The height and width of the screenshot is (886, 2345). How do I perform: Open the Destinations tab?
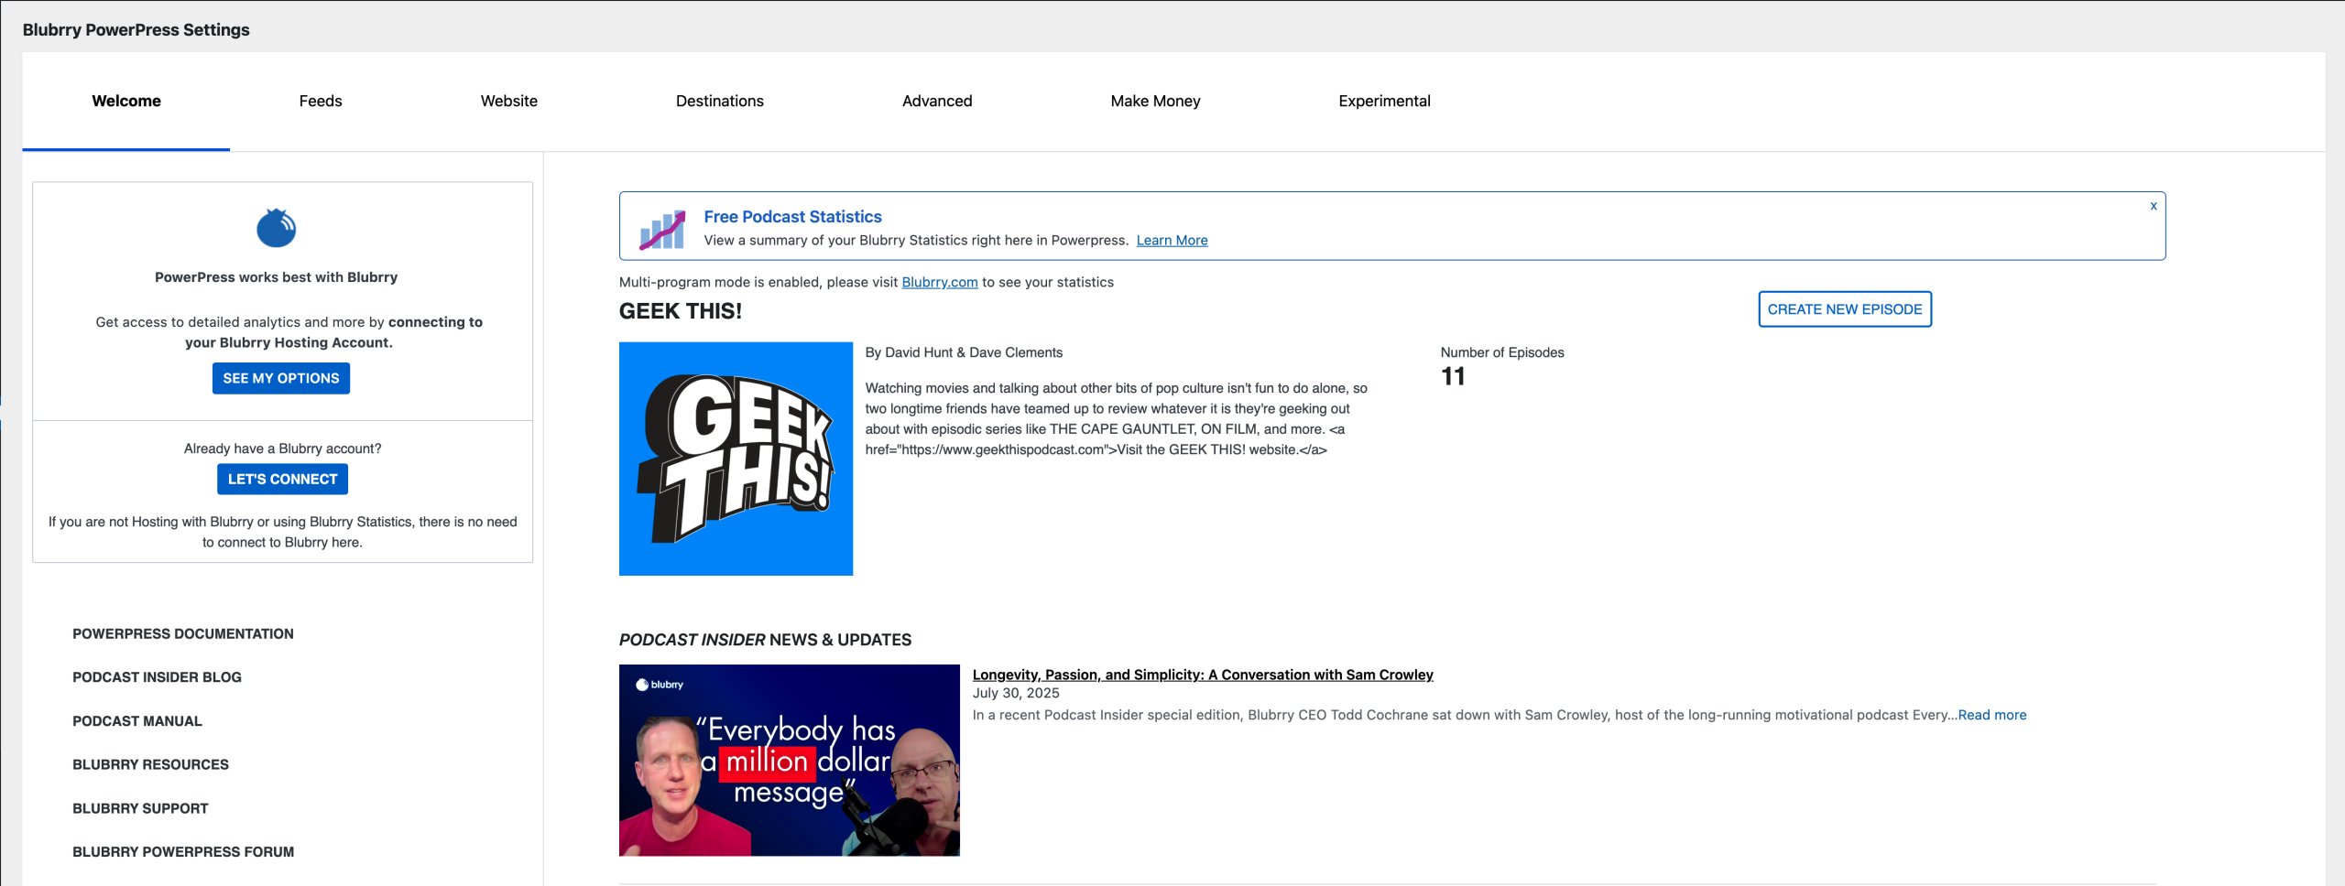coord(720,101)
